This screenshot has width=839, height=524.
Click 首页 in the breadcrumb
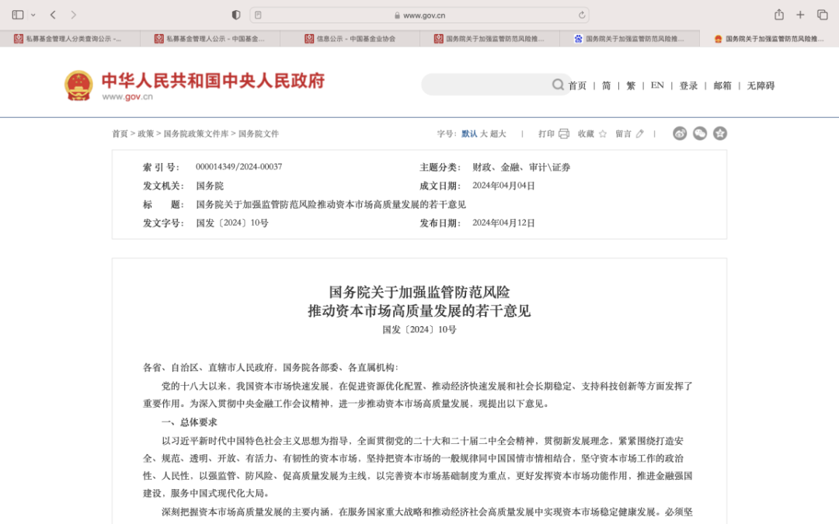(120, 134)
